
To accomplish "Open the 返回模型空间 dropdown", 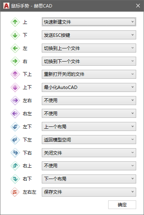I will 89,140.
